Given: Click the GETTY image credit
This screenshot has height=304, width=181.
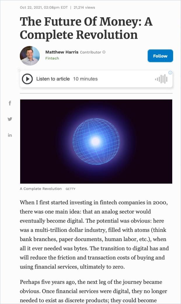Looking at the screenshot, I should click(70, 189).
